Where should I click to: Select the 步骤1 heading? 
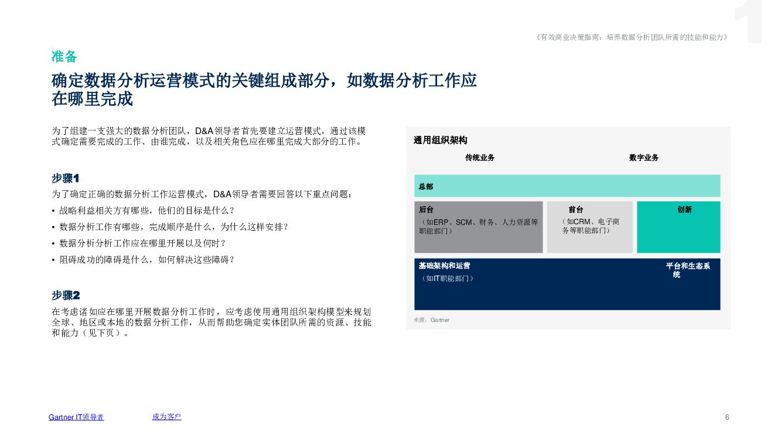[65, 178]
